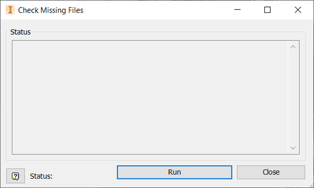314x188 pixels.
Task: Click the blank status message area left of Run
Action: [x=84, y=176]
